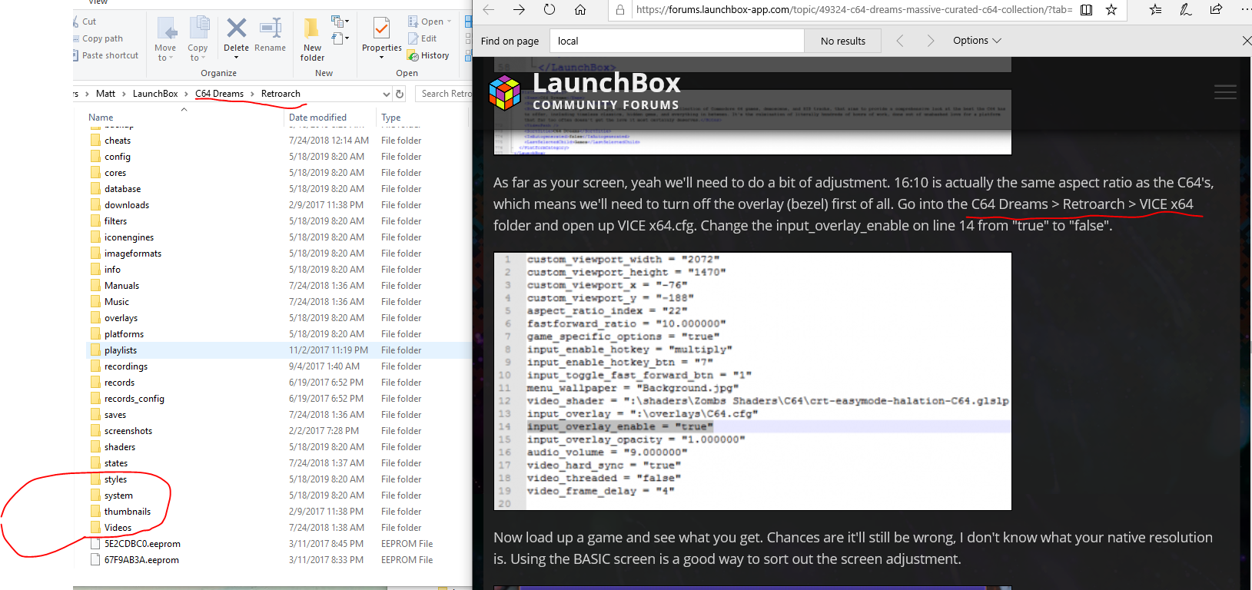Expand the find bar Options dropdown
Viewport: 1252px width, 590px height.
coord(977,41)
